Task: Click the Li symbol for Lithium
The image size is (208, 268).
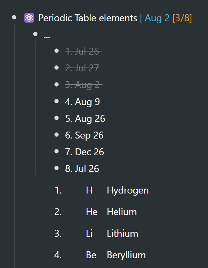Action: 89,234
